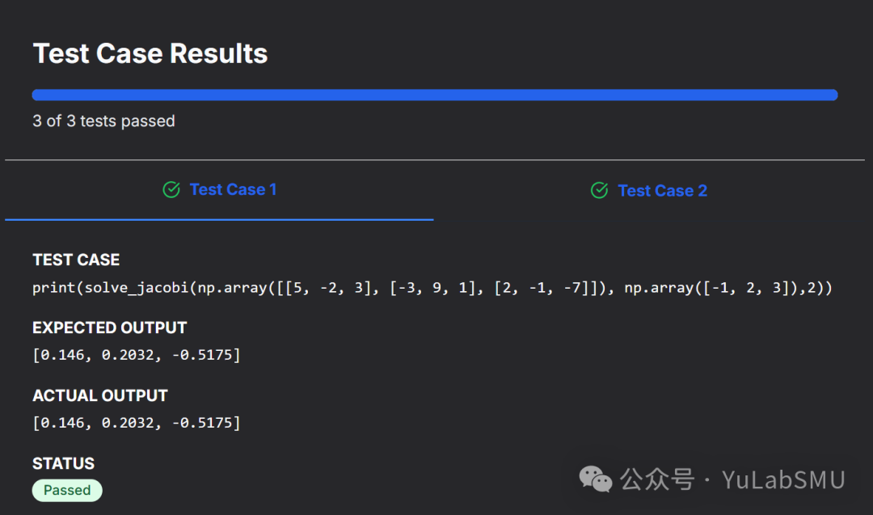
Task: Click the blue test progress bar
Action: (x=434, y=95)
